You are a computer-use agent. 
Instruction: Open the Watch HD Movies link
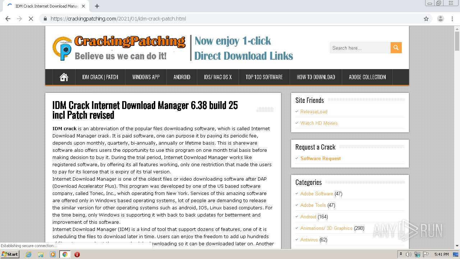[x=319, y=123]
